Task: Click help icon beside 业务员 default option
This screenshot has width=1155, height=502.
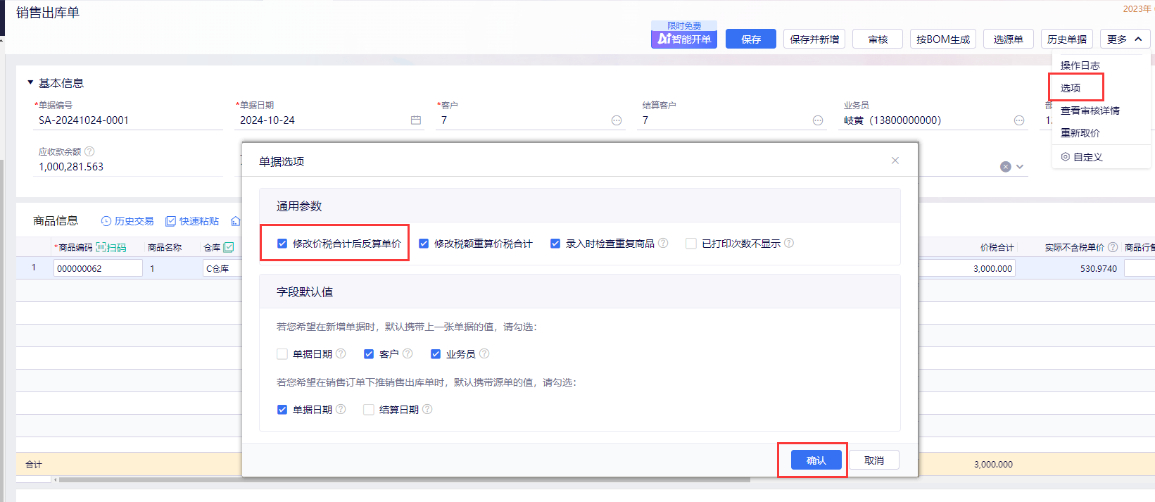Action: pos(484,353)
